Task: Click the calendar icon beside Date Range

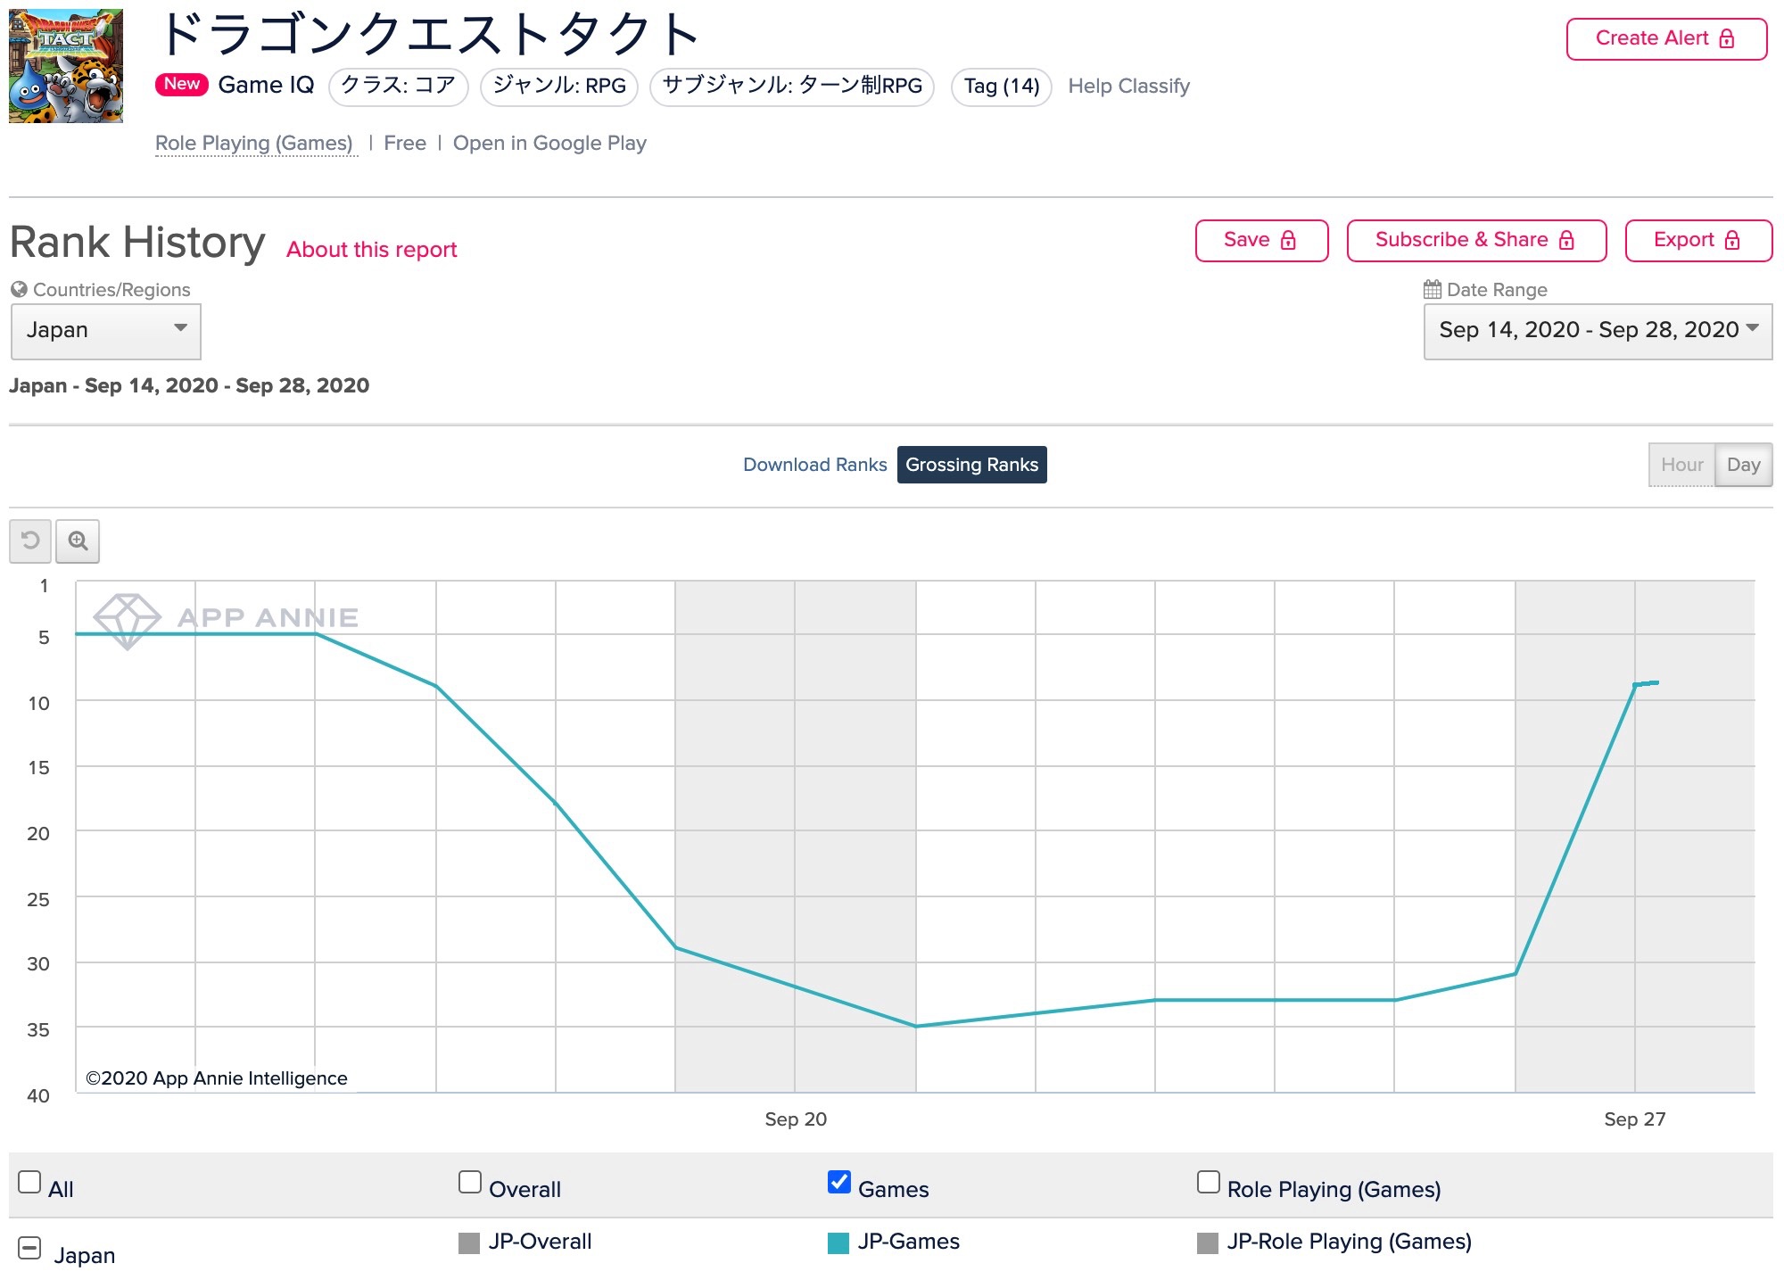Action: click(1433, 289)
